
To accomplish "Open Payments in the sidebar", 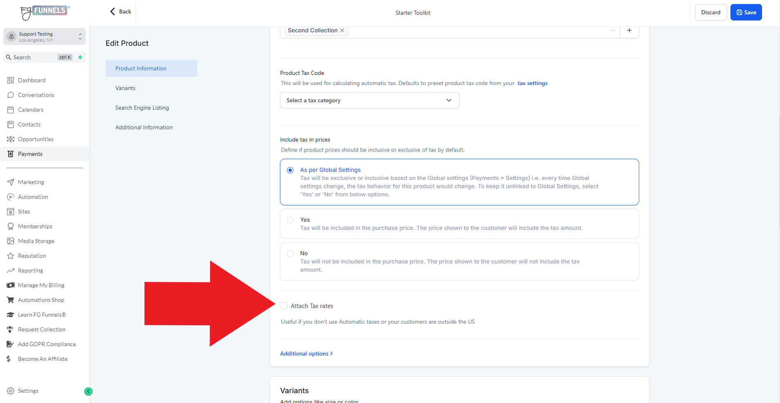I will [x=45, y=154].
